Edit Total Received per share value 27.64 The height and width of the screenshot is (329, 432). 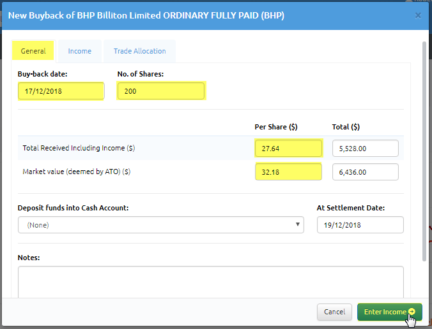288,149
